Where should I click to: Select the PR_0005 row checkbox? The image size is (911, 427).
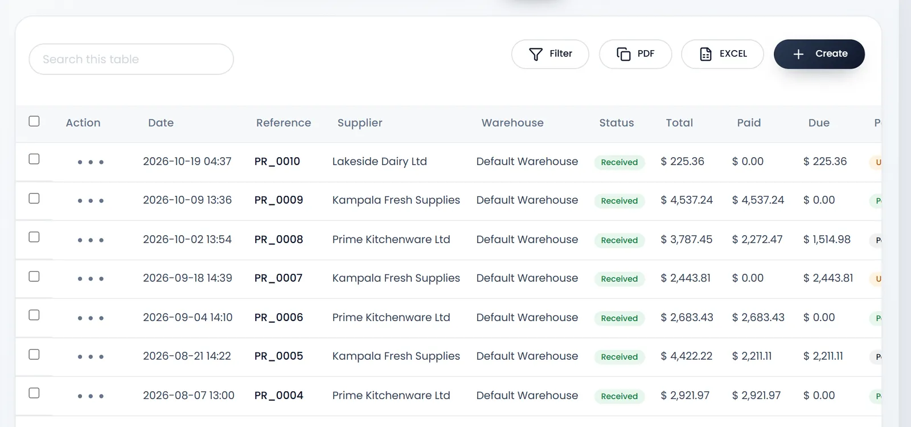point(34,354)
